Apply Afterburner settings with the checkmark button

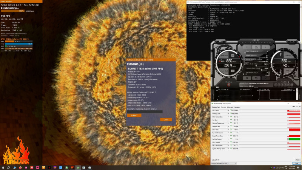click(266, 78)
